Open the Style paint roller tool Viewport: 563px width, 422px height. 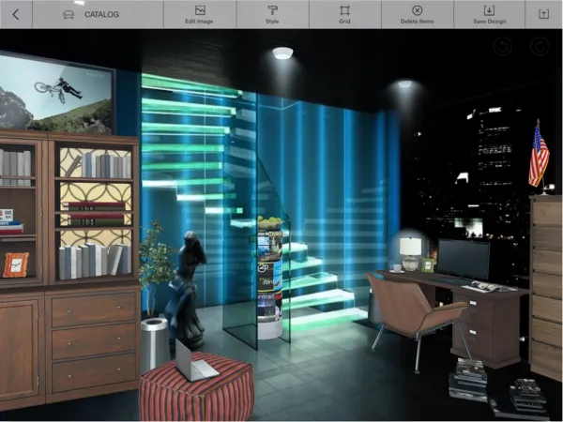point(272,14)
